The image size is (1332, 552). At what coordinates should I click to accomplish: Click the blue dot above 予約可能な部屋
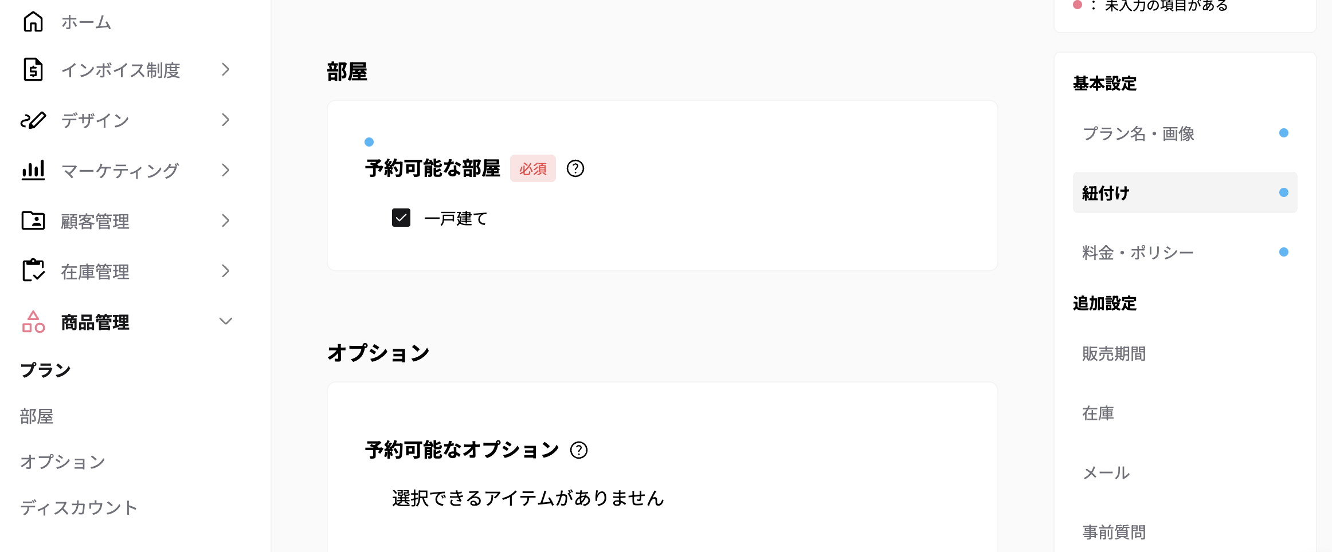click(369, 141)
